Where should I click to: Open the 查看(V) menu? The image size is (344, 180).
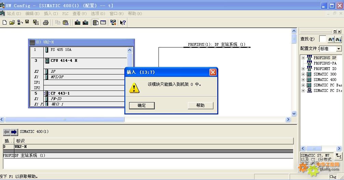(79, 14)
